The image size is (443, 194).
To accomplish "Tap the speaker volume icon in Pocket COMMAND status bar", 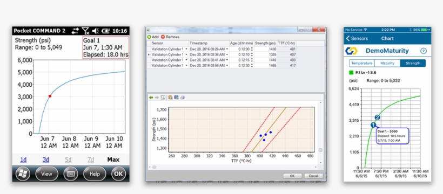I will coord(95,31).
